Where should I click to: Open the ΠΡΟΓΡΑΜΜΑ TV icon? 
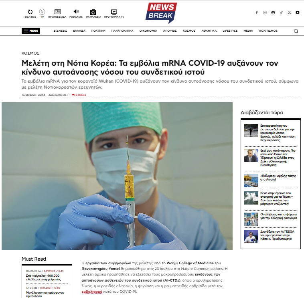point(114,12)
